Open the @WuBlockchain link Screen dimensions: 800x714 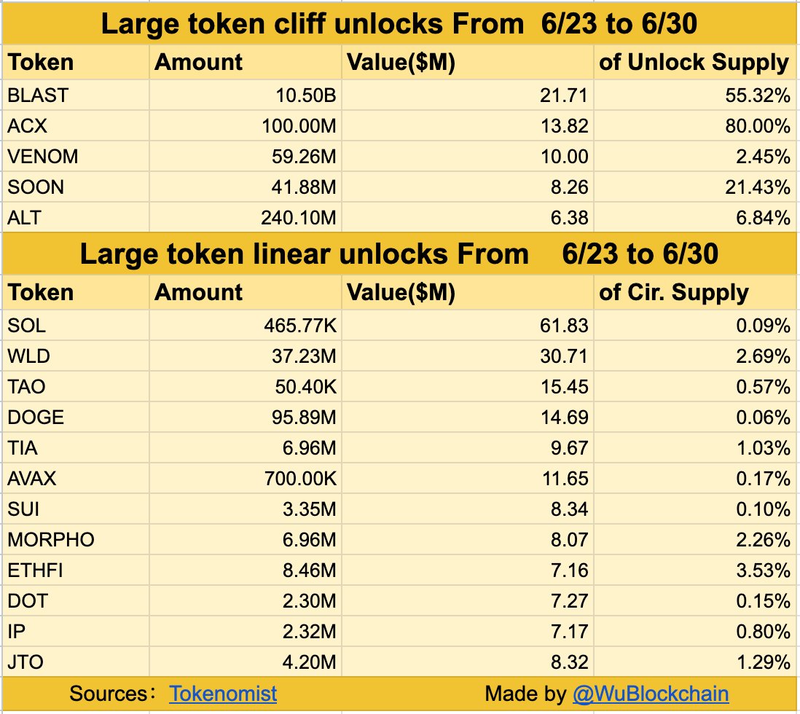651,693
